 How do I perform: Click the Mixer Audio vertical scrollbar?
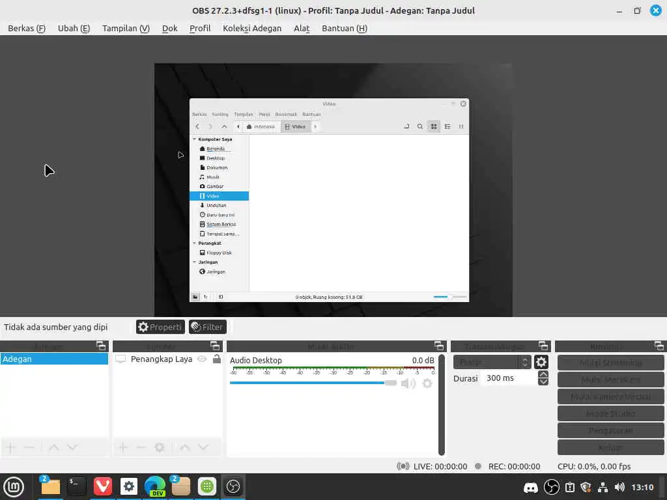click(442, 404)
